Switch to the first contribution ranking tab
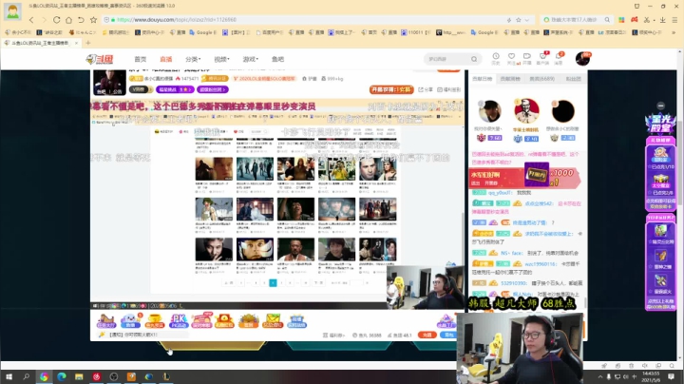This screenshot has height=384, width=684. click(x=482, y=79)
